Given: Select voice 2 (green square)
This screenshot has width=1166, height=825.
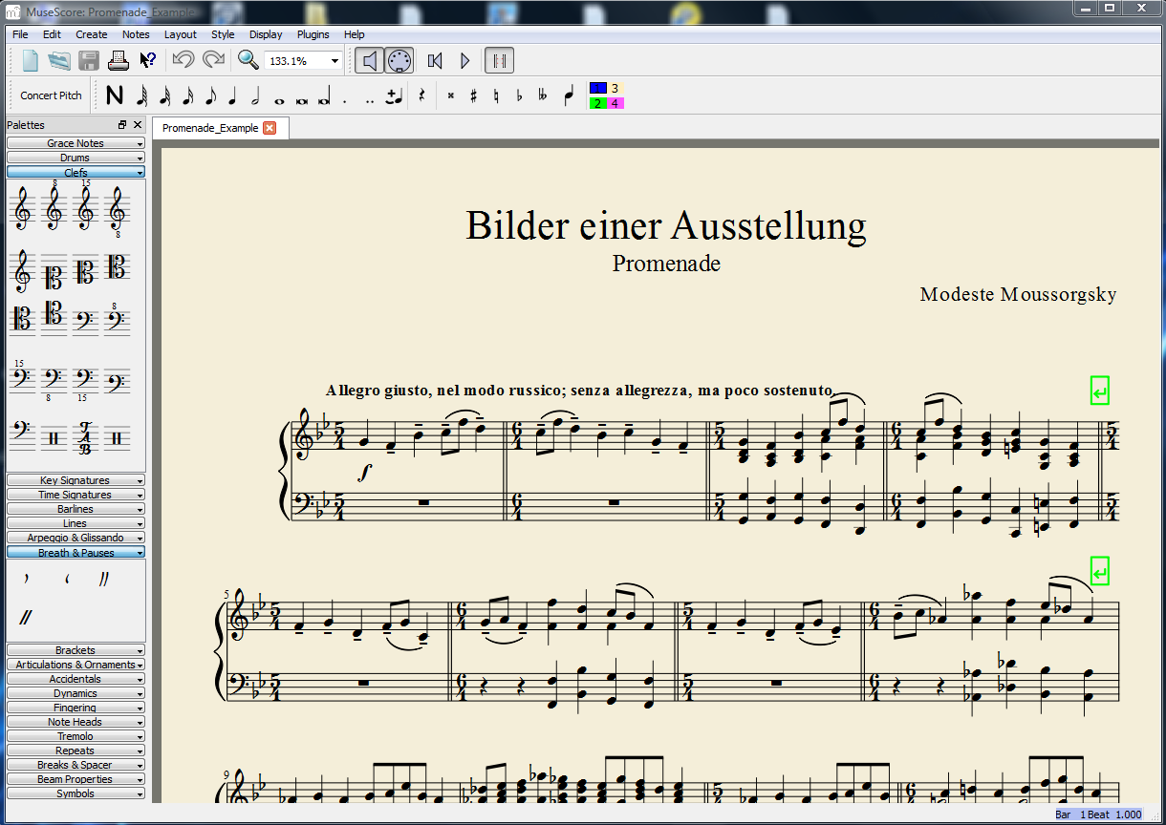Looking at the screenshot, I should [598, 103].
